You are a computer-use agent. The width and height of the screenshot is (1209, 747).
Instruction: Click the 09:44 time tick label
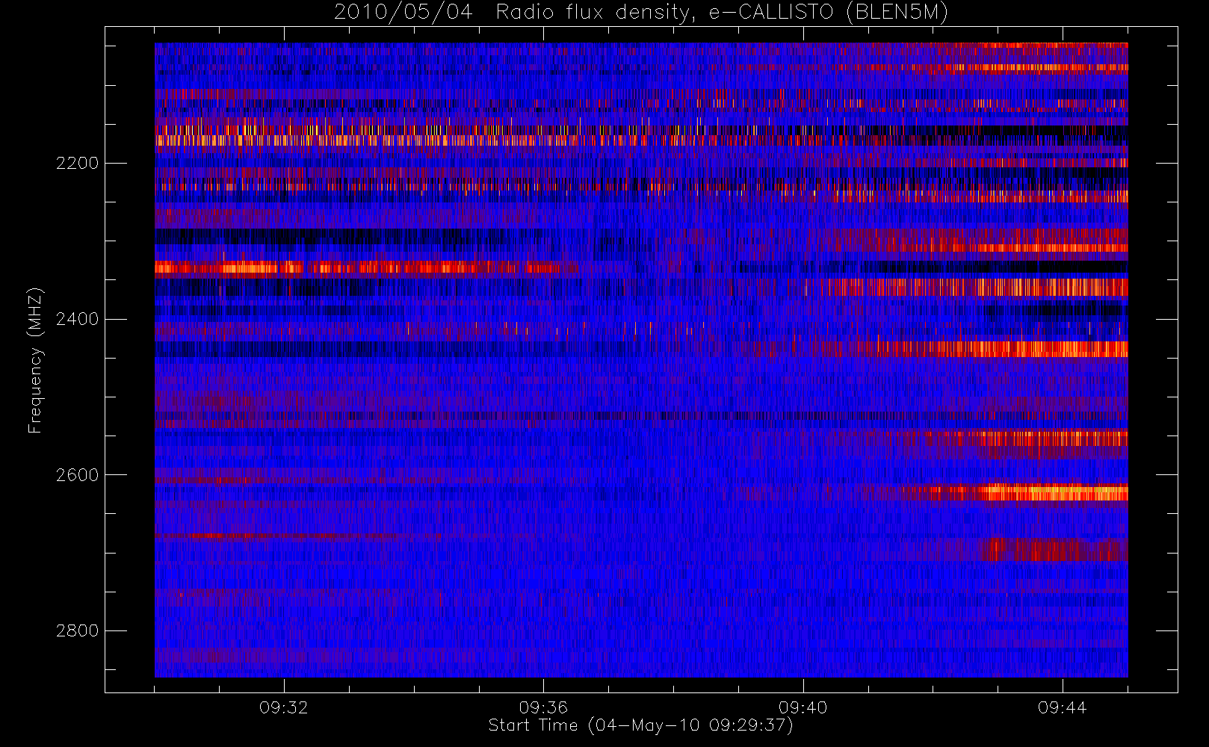click(1063, 707)
